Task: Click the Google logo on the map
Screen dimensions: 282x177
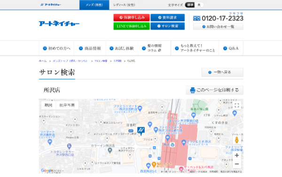Action: pyautogui.click(x=47, y=170)
